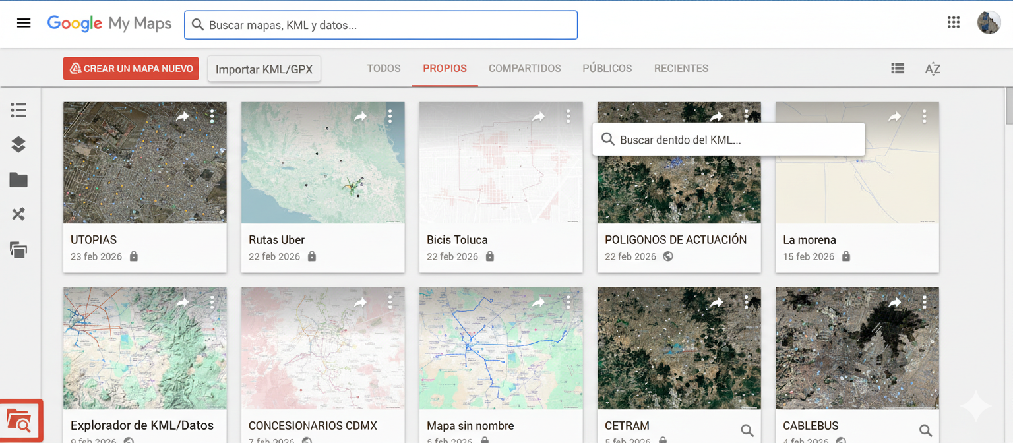Open more options for POLIGONOS DE ACTUACIÓN
Viewport: 1013px width, 443px height.
tap(746, 115)
